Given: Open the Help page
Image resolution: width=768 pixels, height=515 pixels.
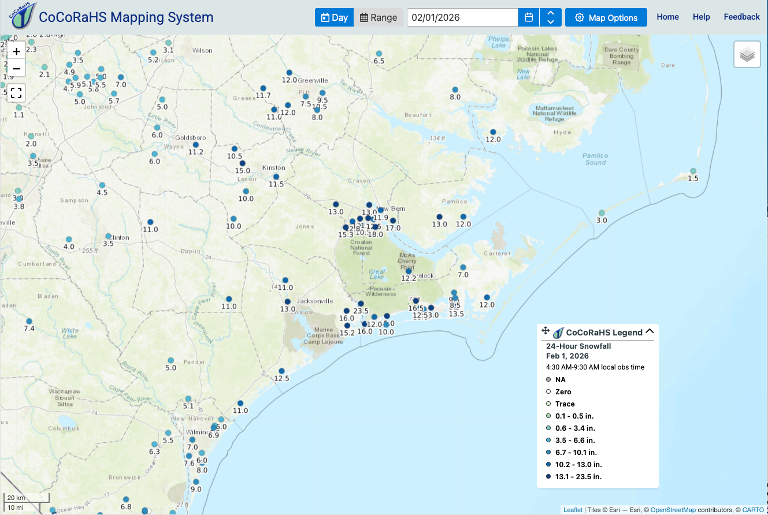Looking at the screenshot, I should click(x=701, y=17).
